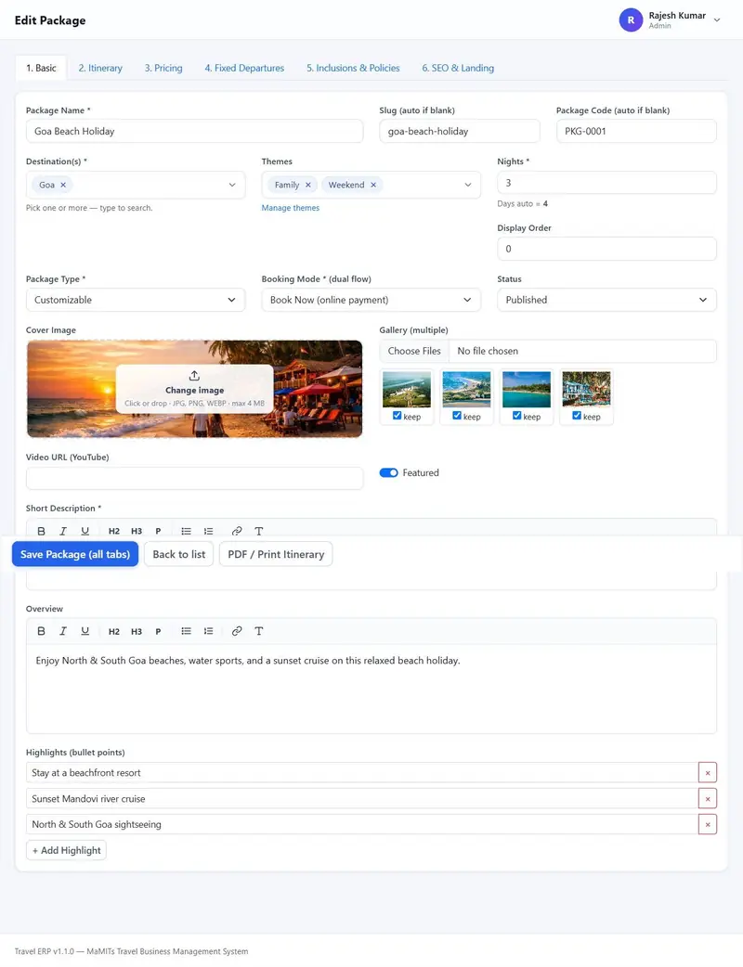Image resolution: width=743 pixels, height=967 pixels.
Task: Uncheck keep on first gallery image
Action: [398, 416]
